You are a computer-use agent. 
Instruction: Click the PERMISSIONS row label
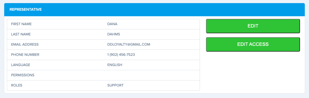(23, 75)
